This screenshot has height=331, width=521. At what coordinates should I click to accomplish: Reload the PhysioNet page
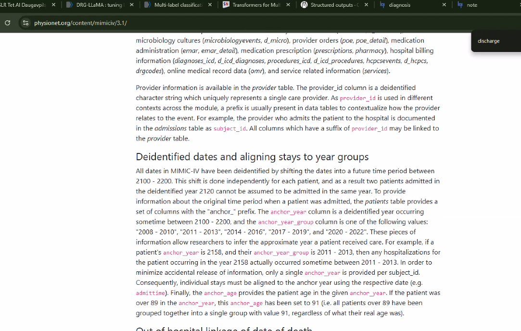(x=7, y=23)
